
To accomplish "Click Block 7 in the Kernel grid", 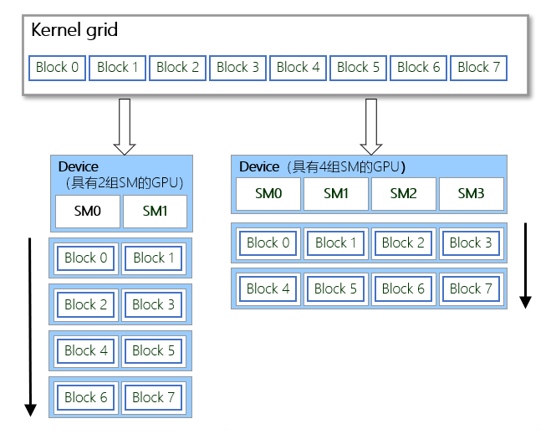I will pos(478,68).
